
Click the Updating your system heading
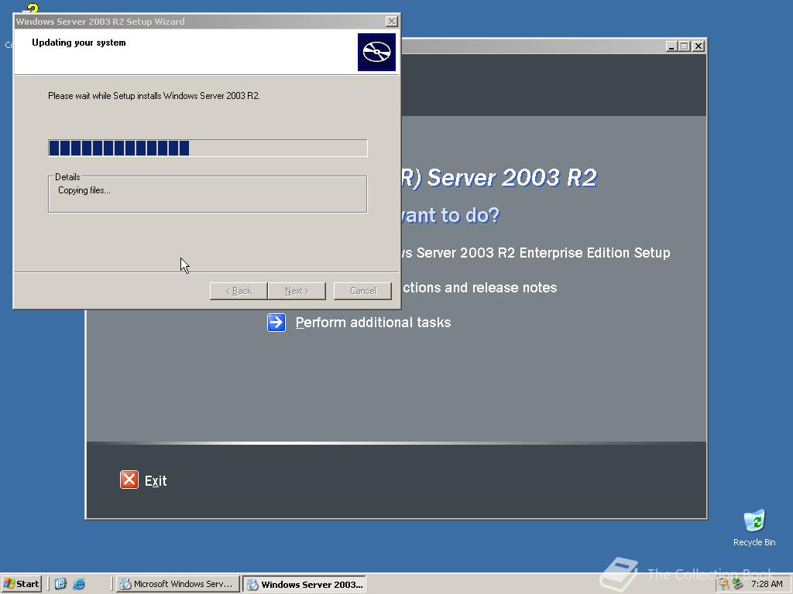click(79, 43)
